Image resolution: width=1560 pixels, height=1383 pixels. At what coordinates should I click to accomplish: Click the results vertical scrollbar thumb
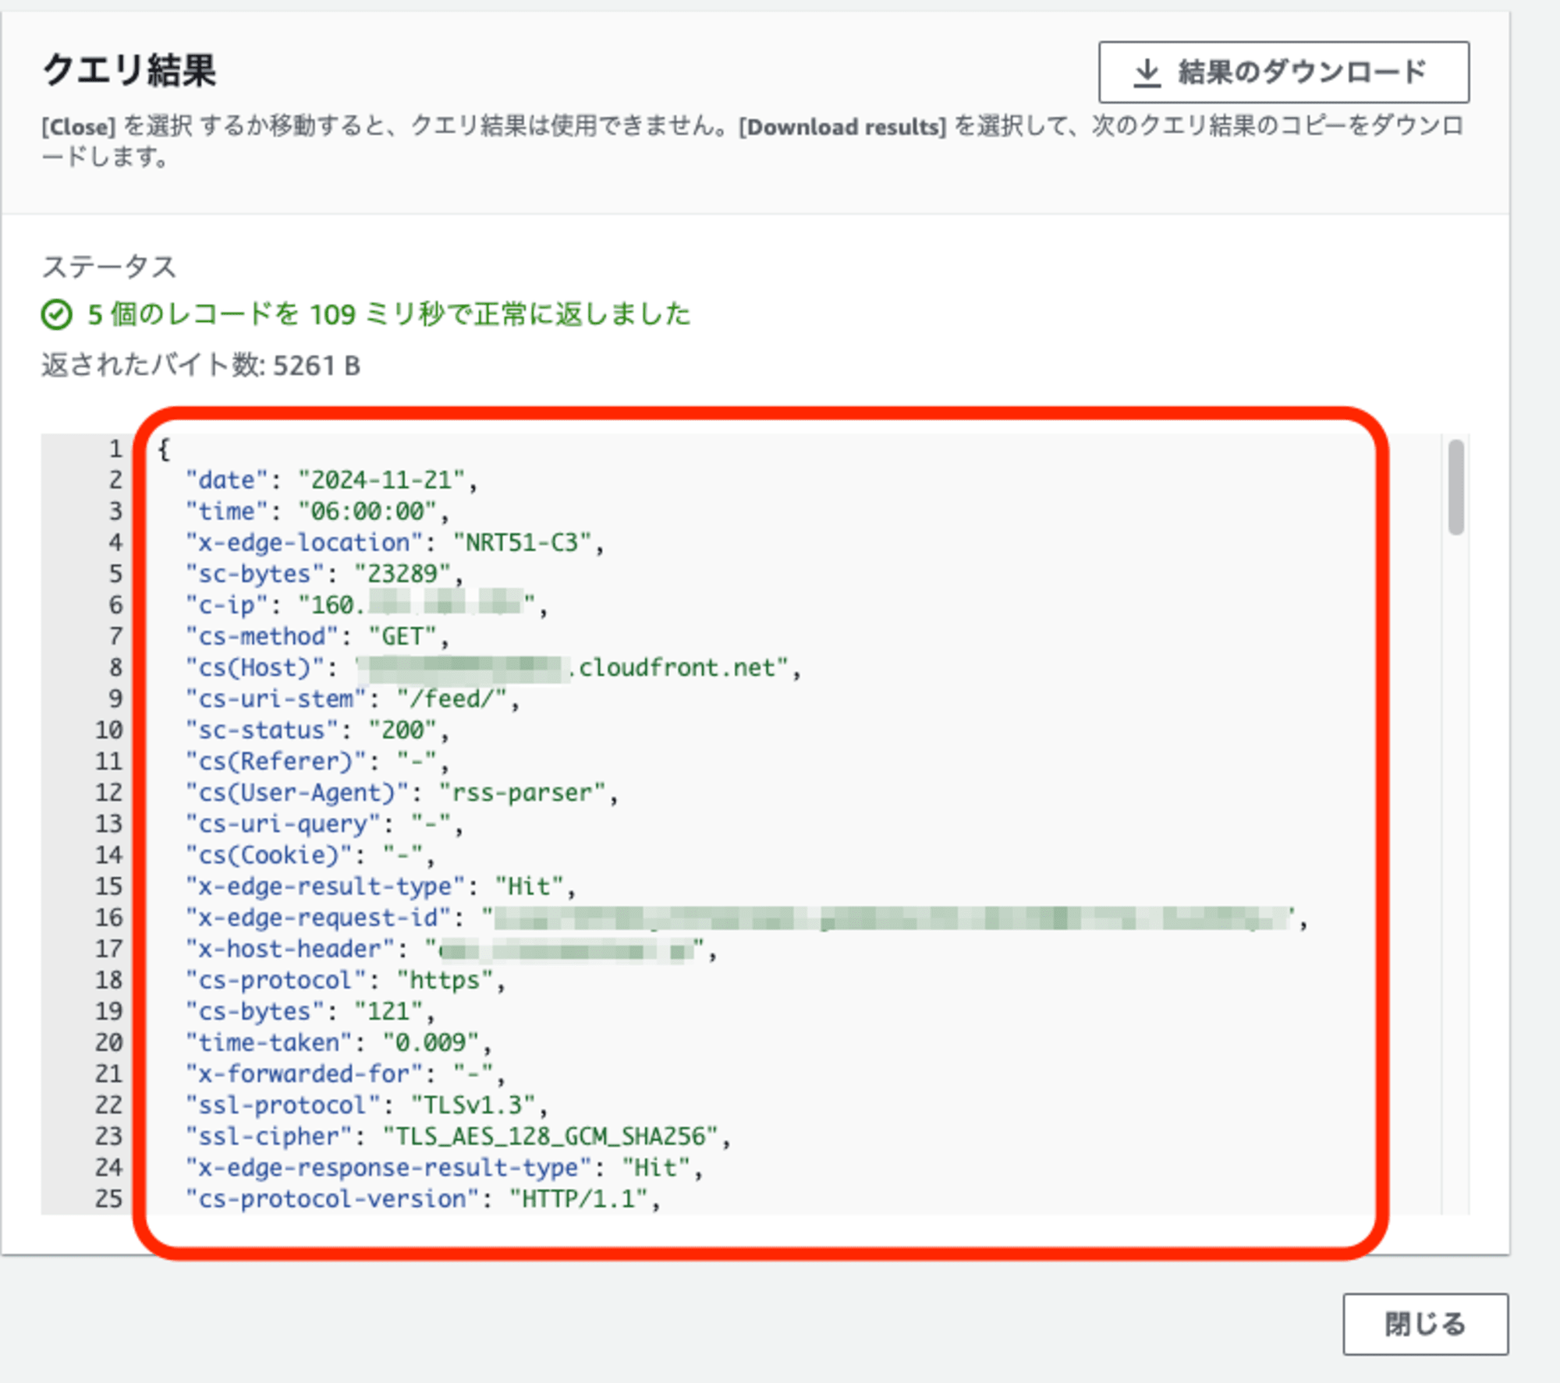pyautogui.click(x=1455, y=487)
